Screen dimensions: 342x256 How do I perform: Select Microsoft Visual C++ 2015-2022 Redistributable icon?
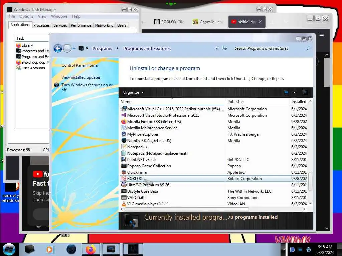124,109
